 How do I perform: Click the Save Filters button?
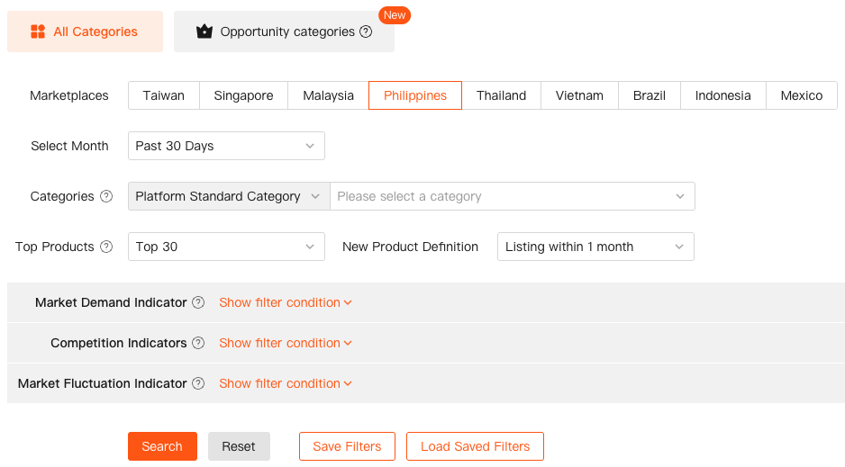347,446
